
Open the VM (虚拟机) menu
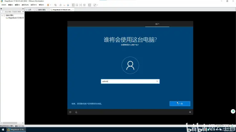[x=25, y=5]
